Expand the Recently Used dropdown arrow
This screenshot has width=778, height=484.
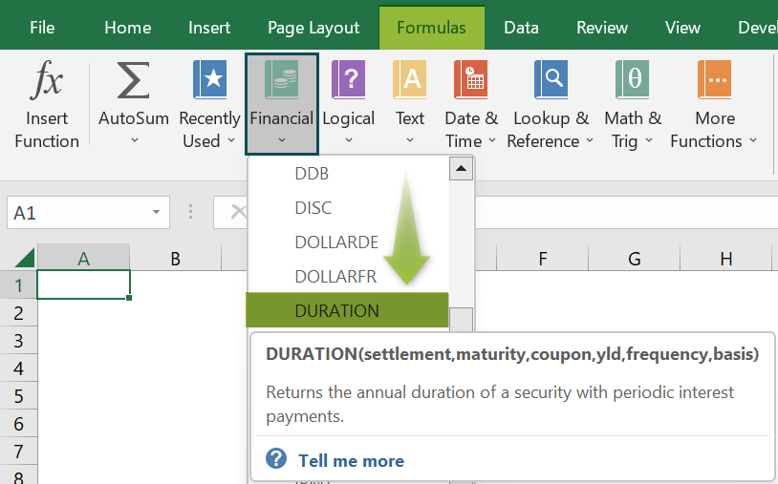pos(231,140)
